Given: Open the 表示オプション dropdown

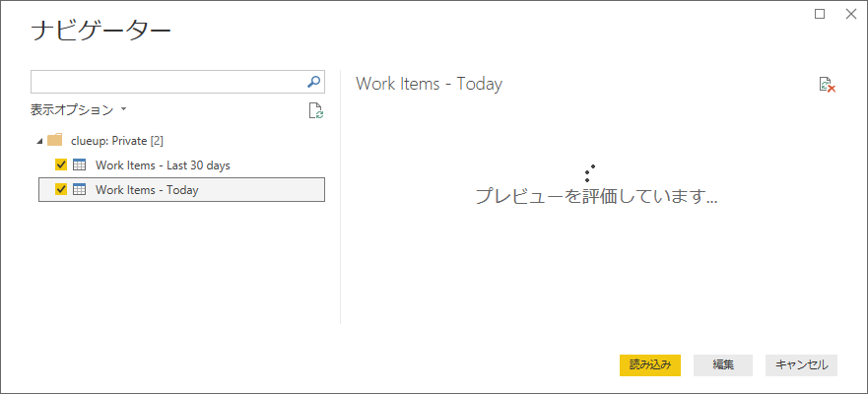Looking at the screenshot, I should tap(79, 110).
